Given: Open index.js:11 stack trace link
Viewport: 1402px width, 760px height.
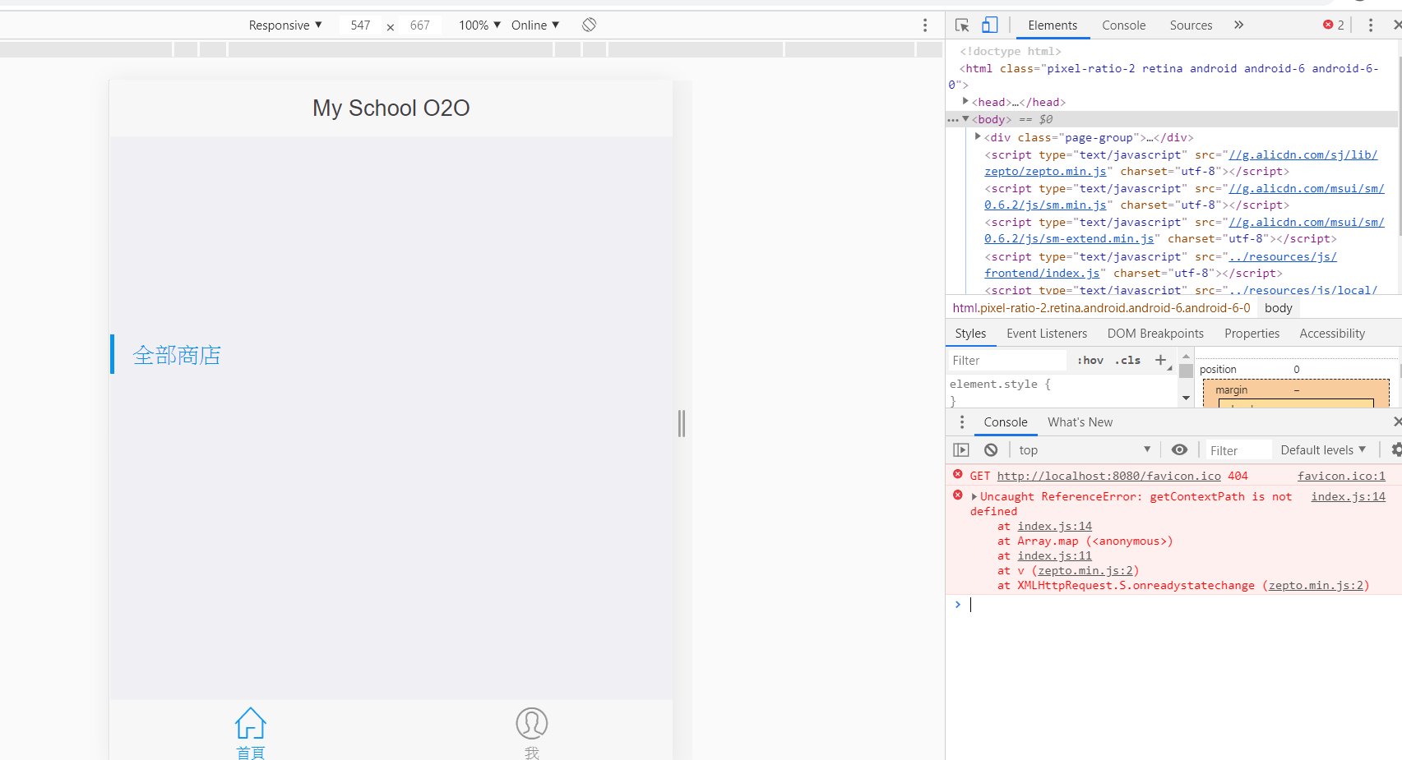Looking at the screenshot, I should [1054, 555].
